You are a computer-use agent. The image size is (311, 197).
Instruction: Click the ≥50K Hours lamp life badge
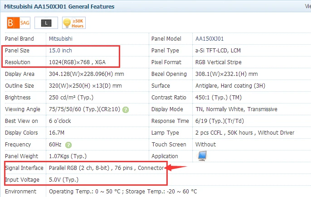pyautogui.click(x=74, y=23)
